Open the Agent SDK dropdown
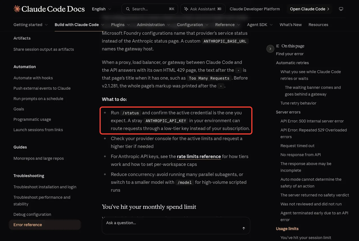The width and height of the screenshot is (359, 241). (x=260, y=25)
